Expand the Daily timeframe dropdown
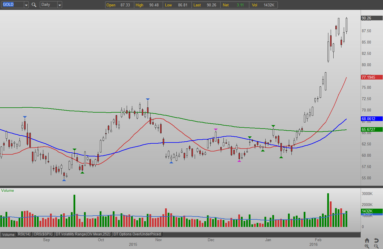 [59, 5]
